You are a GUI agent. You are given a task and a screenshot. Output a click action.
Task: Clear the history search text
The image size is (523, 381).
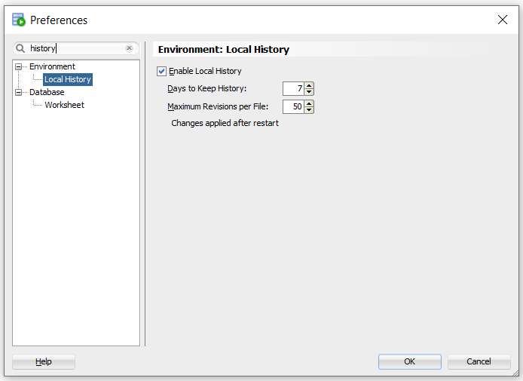[129, 48]
